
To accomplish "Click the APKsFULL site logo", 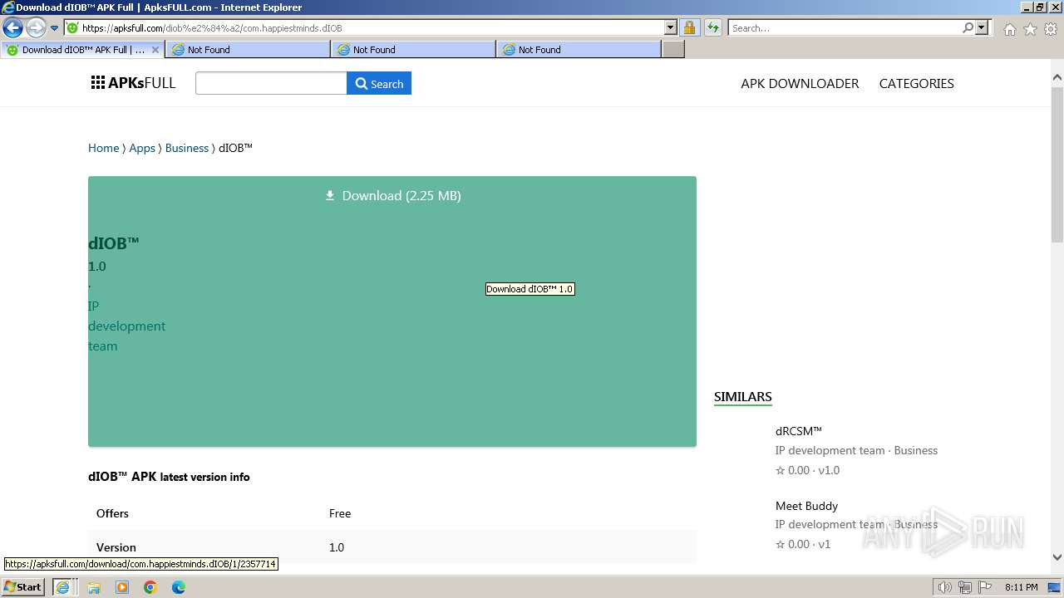I will click(x=133, y=83).
